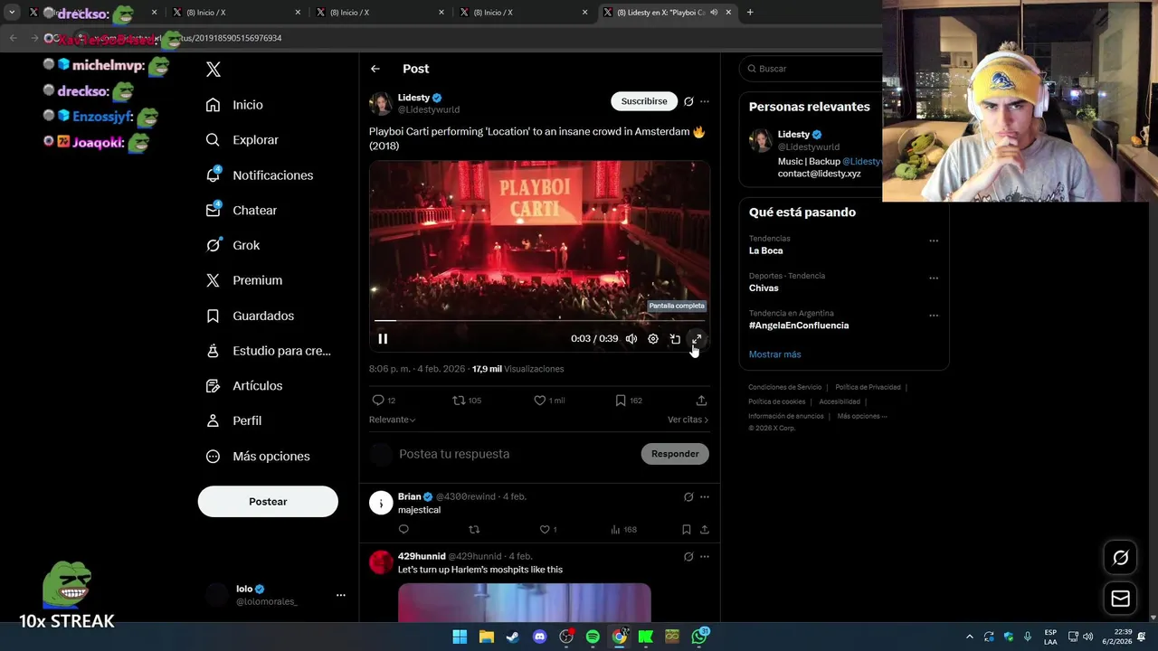The image size is (1158, 651).
Task: Click Mostrar más under trends
Action: coord(774,354)
